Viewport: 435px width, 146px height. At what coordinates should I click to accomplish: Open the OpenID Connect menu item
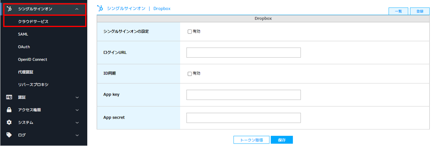point(32,60)
